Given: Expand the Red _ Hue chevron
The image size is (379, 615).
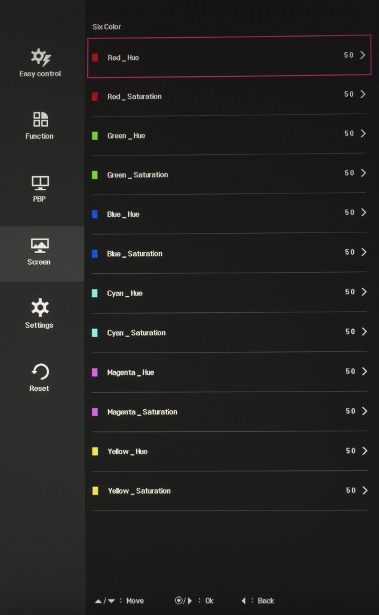Looking at the screenshot, I should [x=363, y=55].
